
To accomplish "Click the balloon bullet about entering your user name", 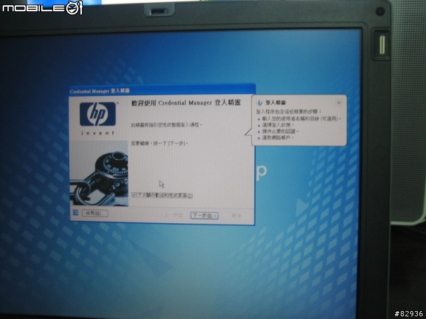I will [x=302, y=118].
